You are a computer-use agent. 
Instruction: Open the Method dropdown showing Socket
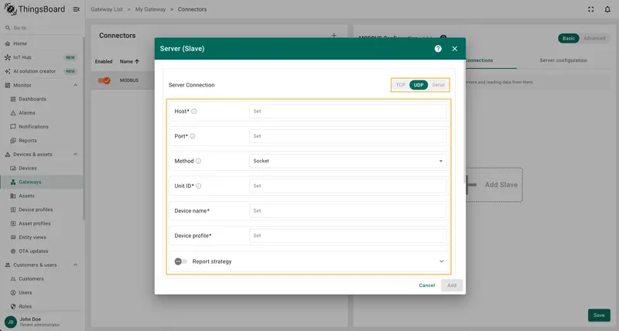[x=347, y=161]
